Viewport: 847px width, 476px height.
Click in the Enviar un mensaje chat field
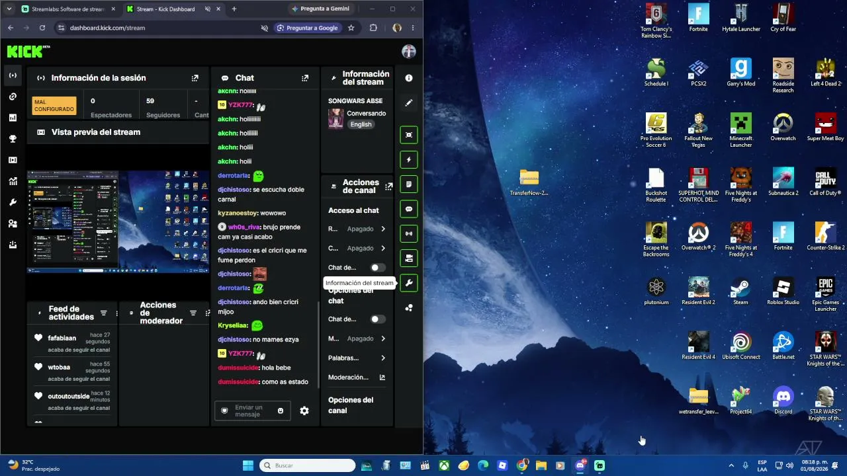(251, 411)
